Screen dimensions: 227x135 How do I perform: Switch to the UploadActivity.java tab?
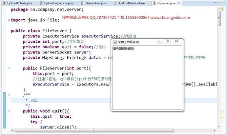click(x=18, y=3)
